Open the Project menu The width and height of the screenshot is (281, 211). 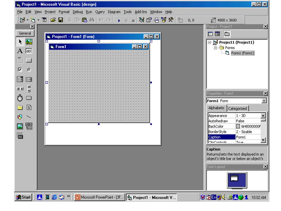pos(50,12)
